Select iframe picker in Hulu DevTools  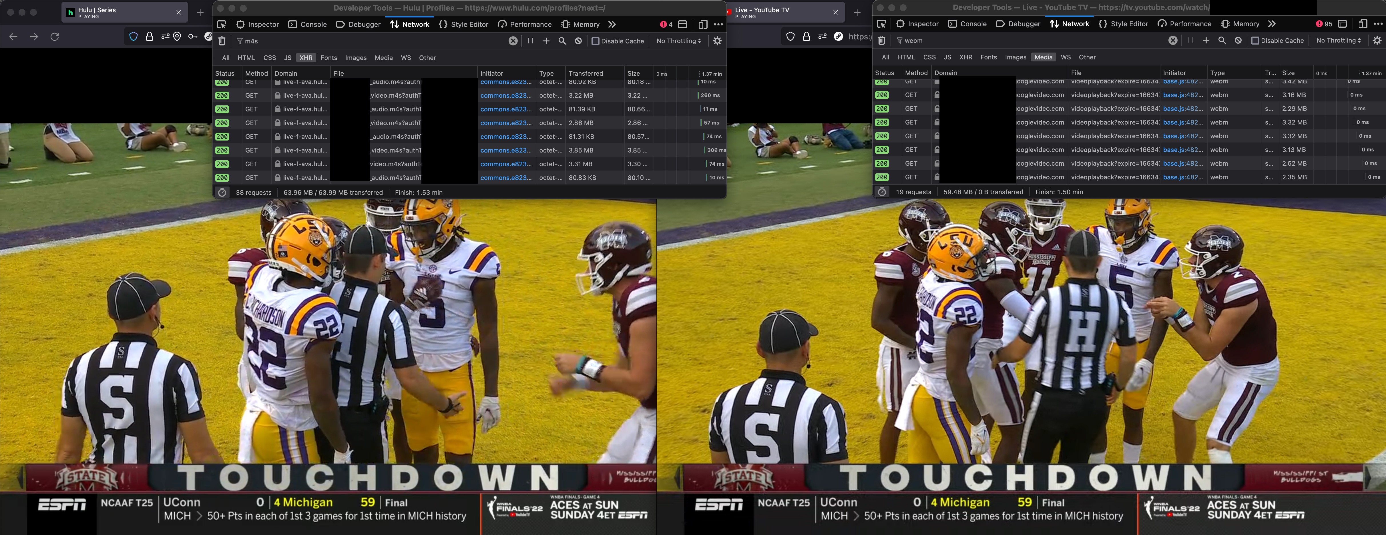[x=683, y=24]
